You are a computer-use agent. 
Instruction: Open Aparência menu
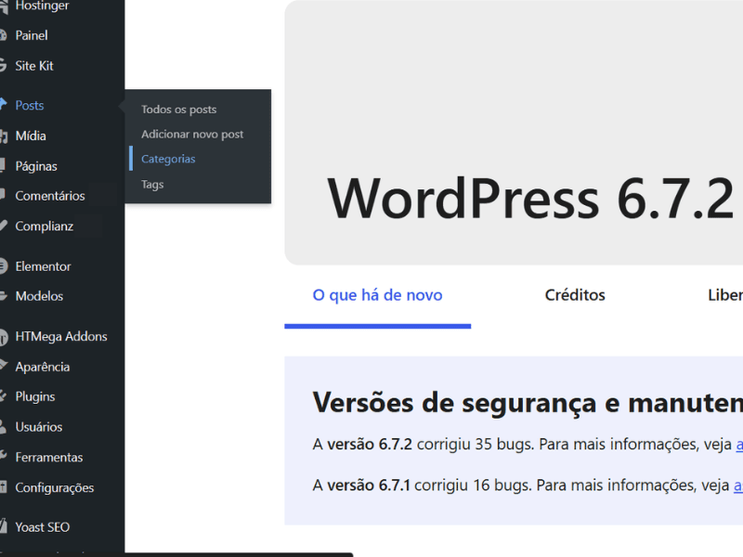tap(42, 367)
